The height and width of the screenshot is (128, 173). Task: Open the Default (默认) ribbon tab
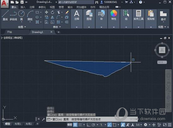pos(14,7)
